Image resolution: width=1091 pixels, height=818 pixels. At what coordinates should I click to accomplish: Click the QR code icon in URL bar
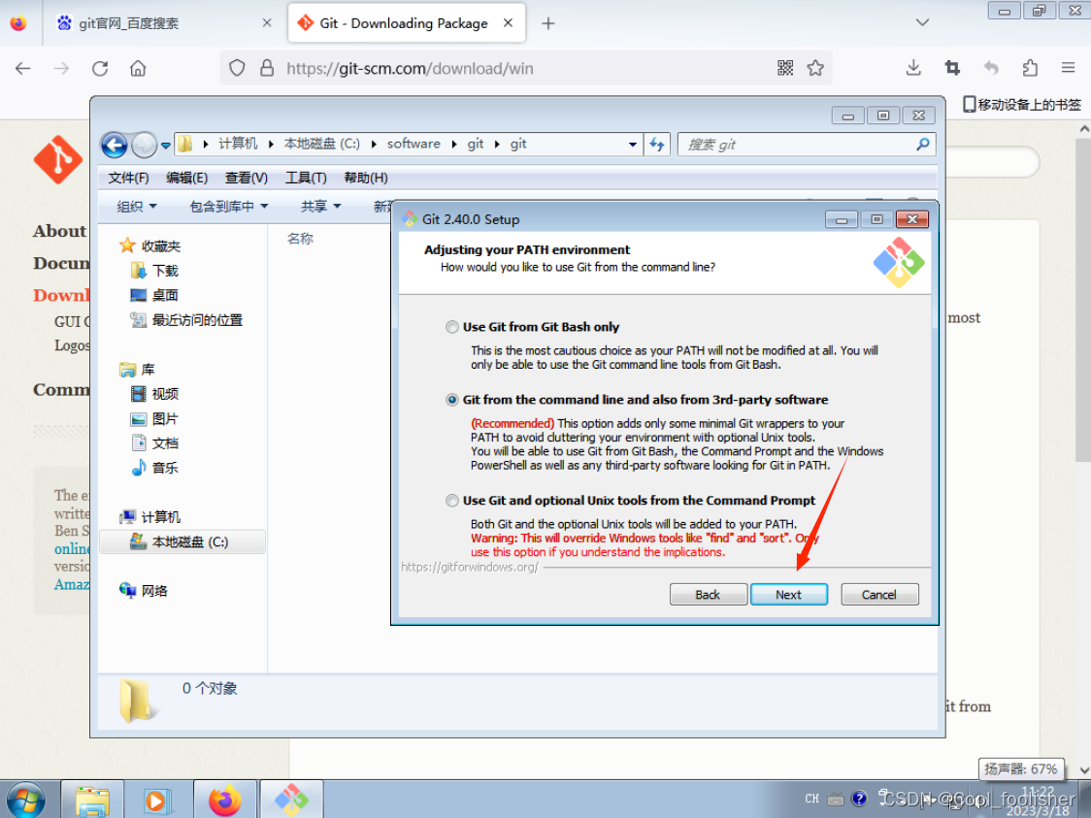[785, 68]
